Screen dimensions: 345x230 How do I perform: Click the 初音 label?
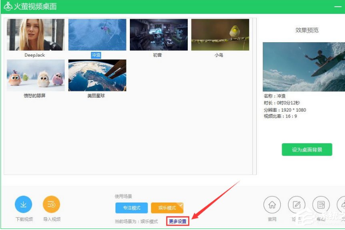click(x=157, y=55)
